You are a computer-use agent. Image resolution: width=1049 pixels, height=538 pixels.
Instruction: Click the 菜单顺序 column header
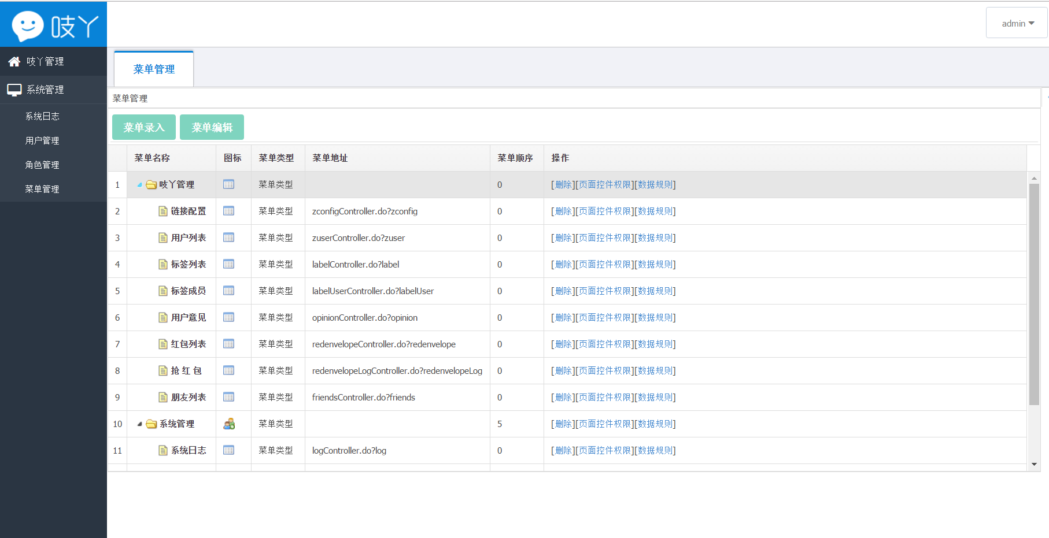tap(516, 158)
